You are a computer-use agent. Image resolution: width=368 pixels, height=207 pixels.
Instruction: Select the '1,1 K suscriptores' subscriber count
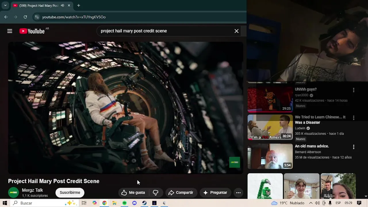(x=35, y=196)
